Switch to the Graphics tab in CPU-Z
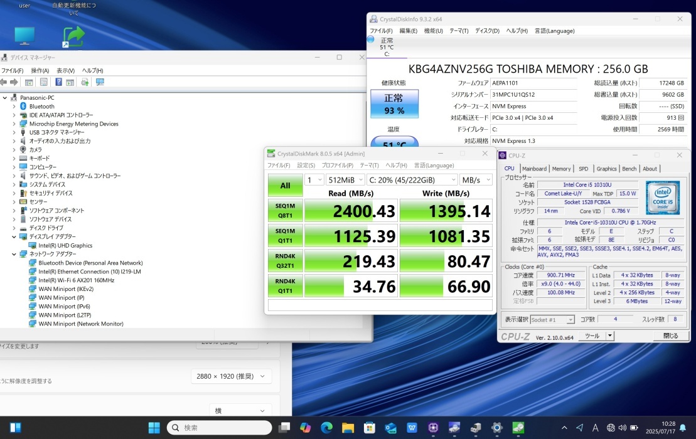Image resolution: width=696 pixels, height=439 pixels. tap(606, 169)
